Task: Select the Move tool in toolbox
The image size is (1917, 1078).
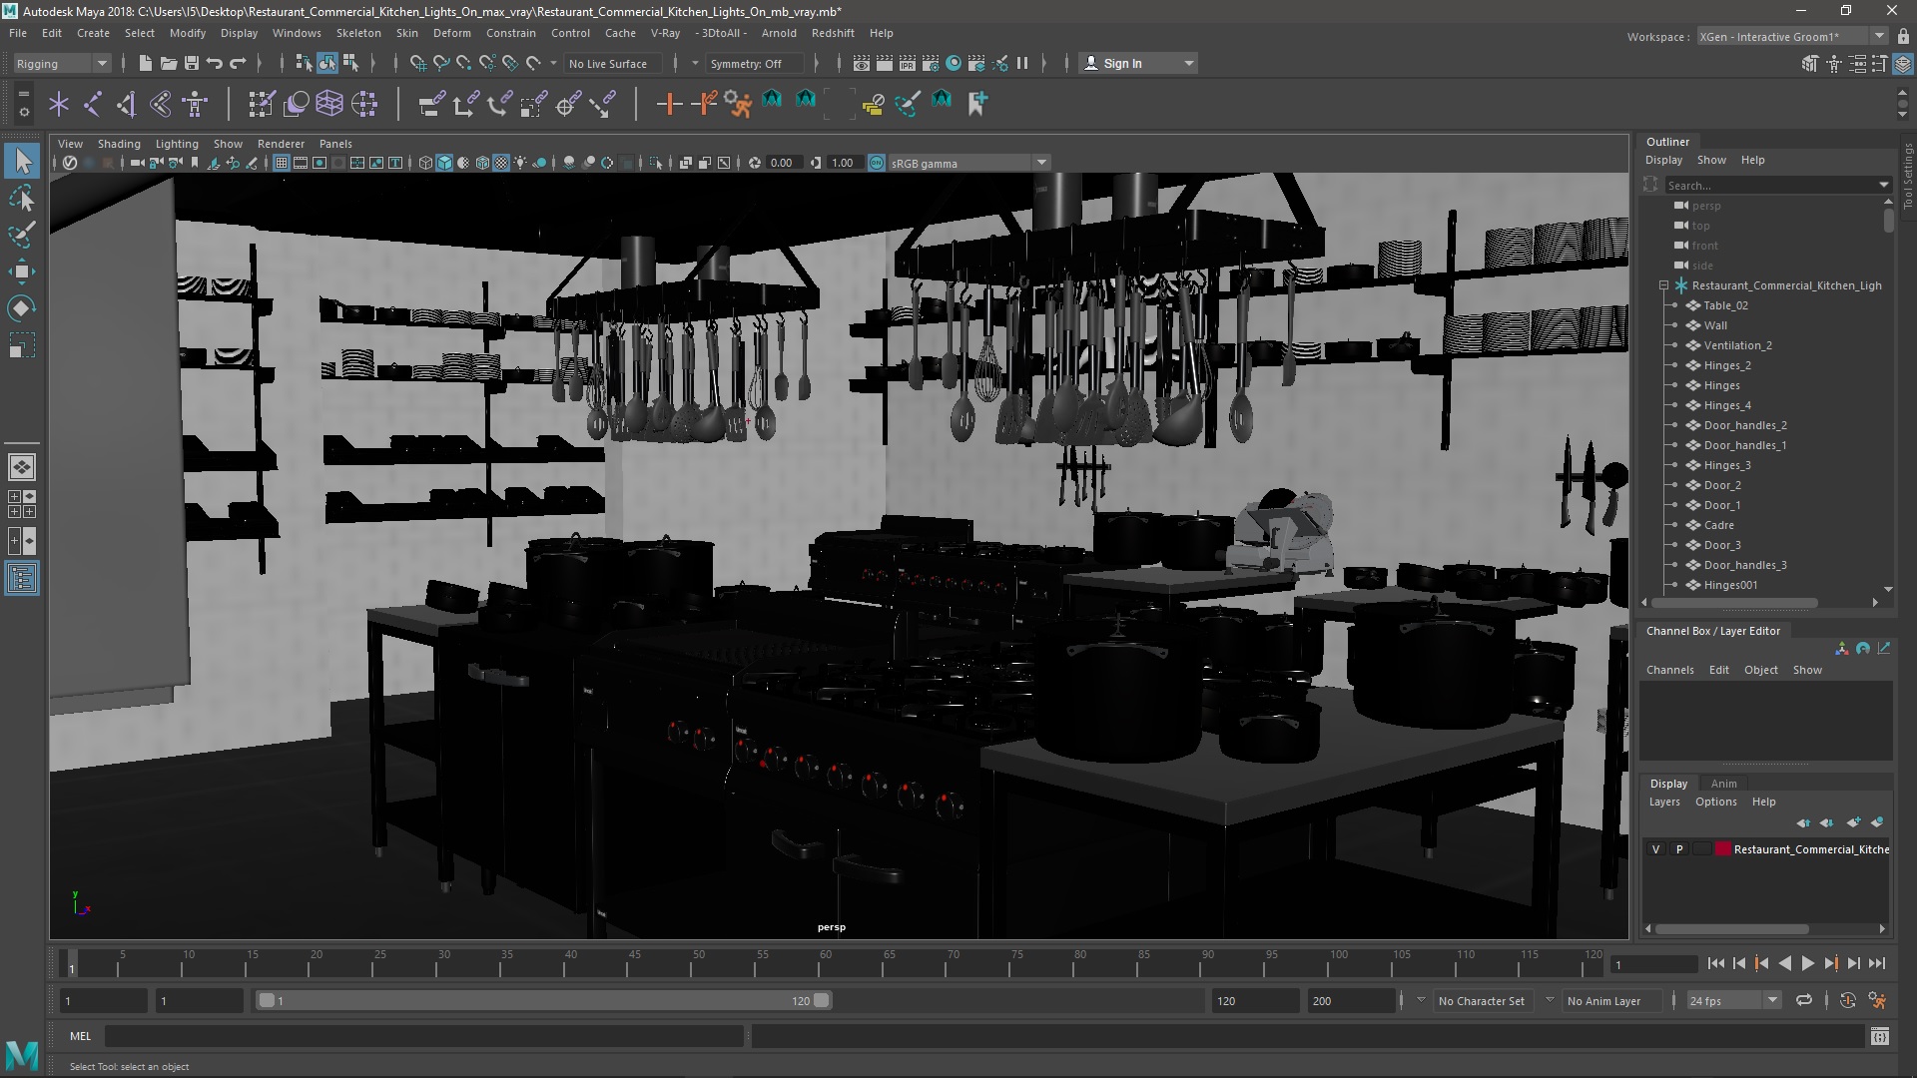Action: pos(22,271)
